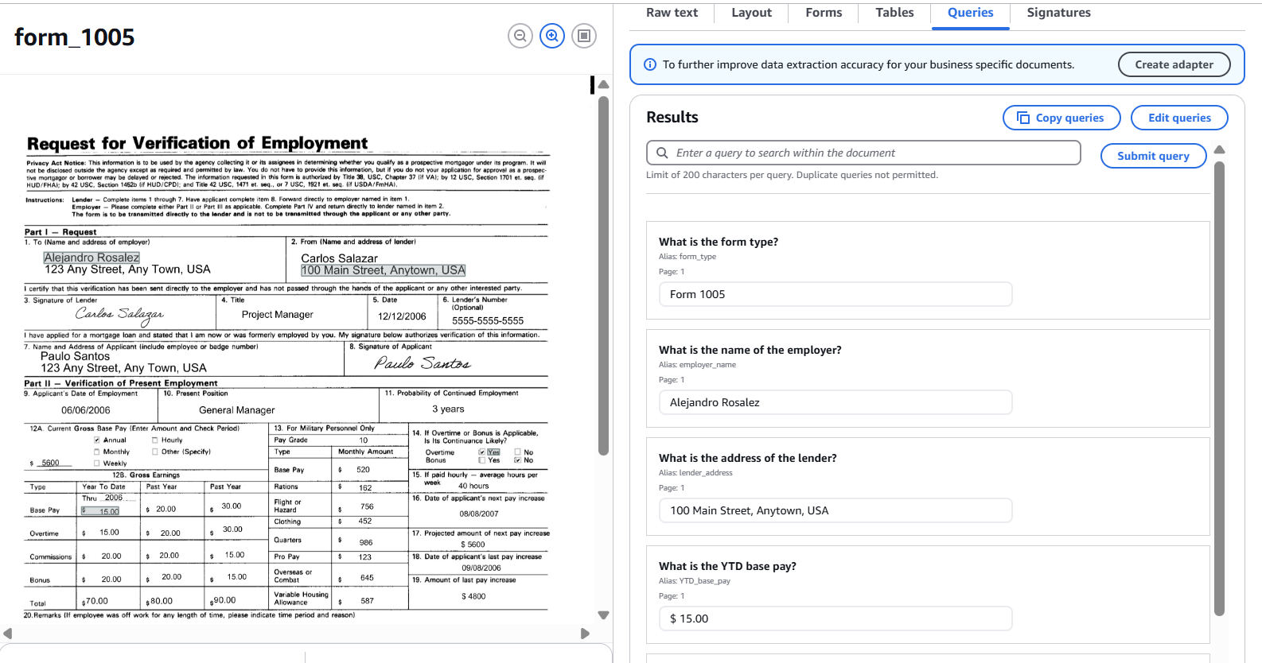The width and height of the screenshot is (1262, 663).
Task: Click 'General Manager' present position in form
Action: click(237, 410)
